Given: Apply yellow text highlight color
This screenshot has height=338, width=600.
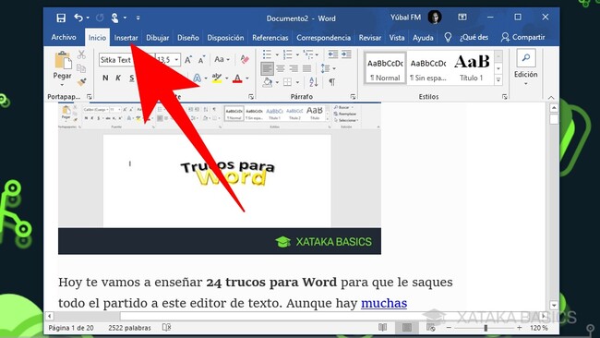Looking at the screenshot, I should [x=217, y=78].
